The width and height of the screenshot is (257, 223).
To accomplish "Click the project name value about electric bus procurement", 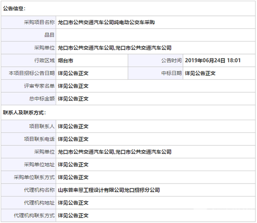I will click(106, 22).
